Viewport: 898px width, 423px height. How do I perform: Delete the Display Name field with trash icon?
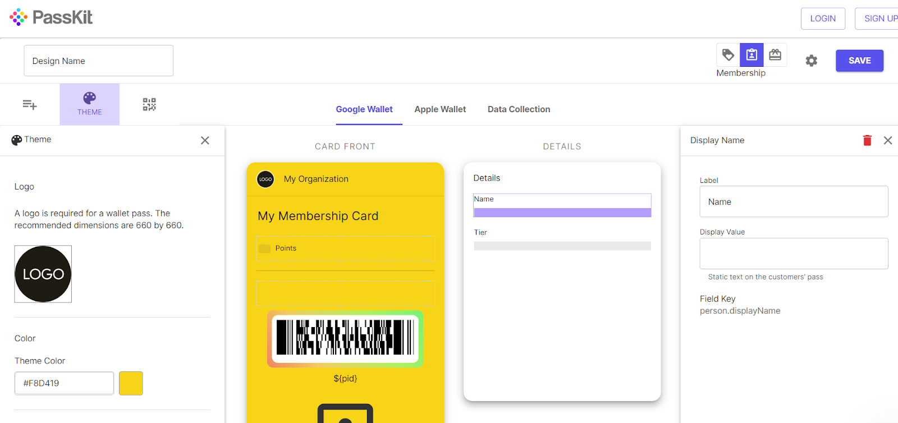pos(867,140)
